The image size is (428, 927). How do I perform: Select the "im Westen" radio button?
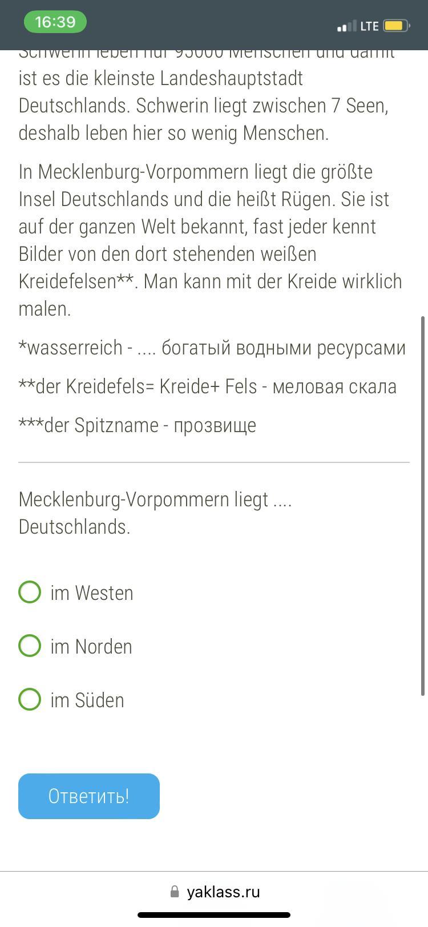click(x=30, y=592)
